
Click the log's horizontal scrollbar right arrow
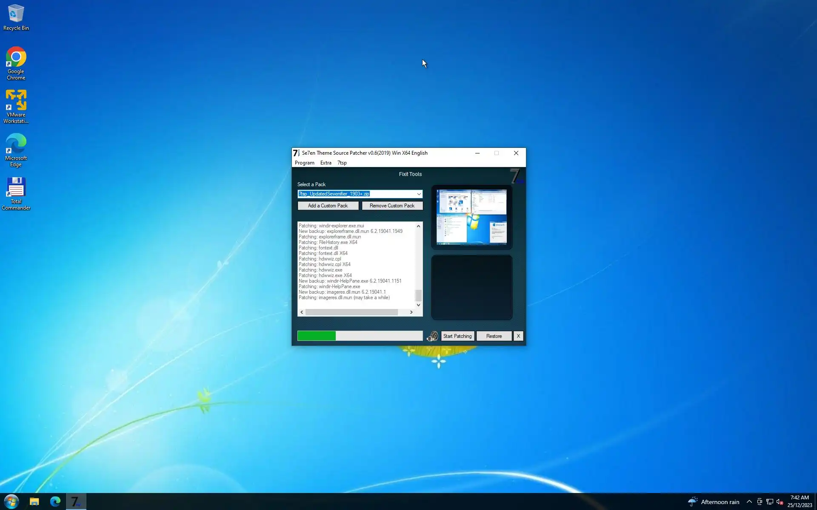pyautogui.click(x=411, y=312)
